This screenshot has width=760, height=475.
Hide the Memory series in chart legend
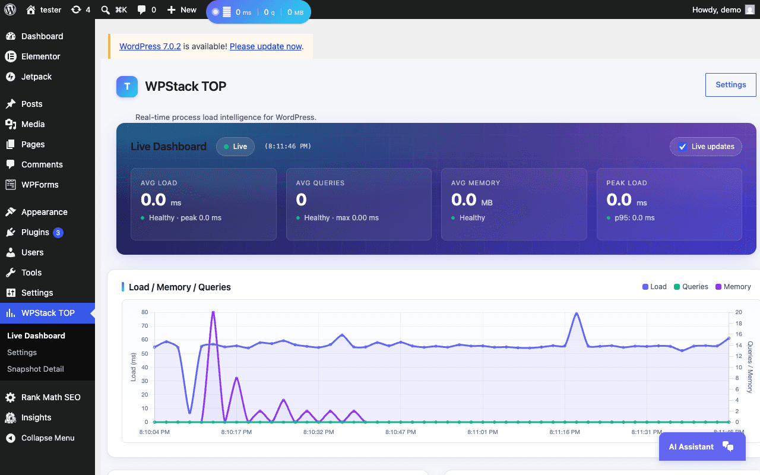733,287
